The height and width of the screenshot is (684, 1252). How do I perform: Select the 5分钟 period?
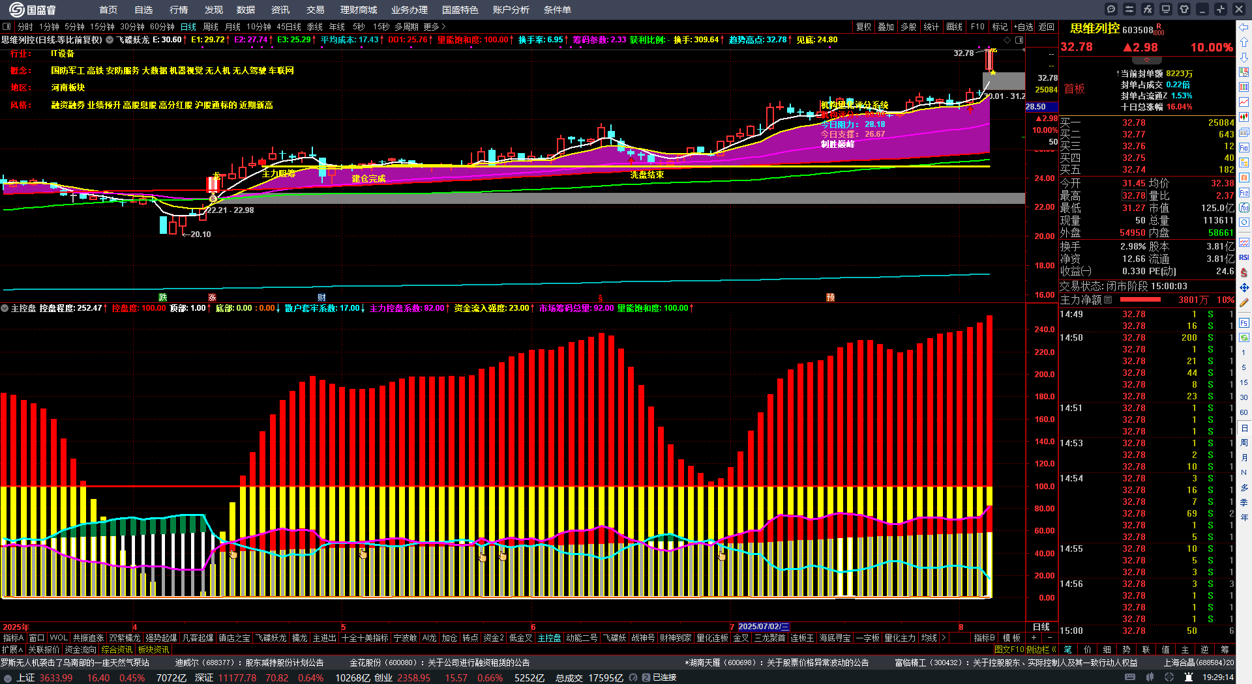coord(74,27)
